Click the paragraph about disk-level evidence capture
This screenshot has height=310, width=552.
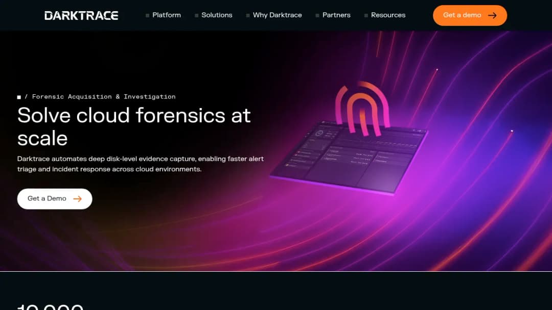[141, 164]
